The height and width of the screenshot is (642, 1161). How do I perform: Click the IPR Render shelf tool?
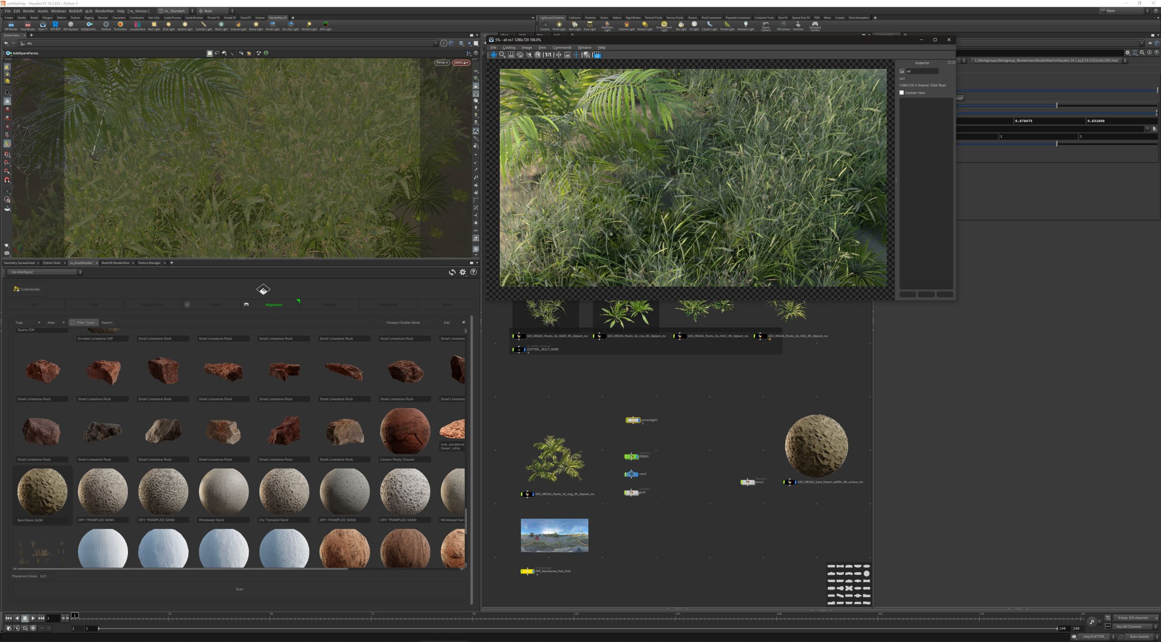pos(11,25)
